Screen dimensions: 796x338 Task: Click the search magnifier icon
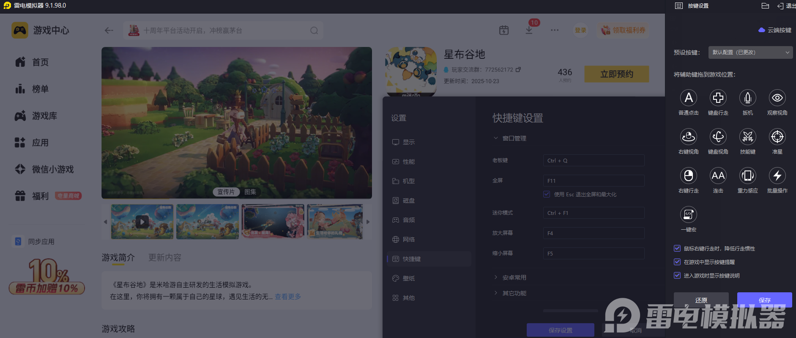(314, 30)
